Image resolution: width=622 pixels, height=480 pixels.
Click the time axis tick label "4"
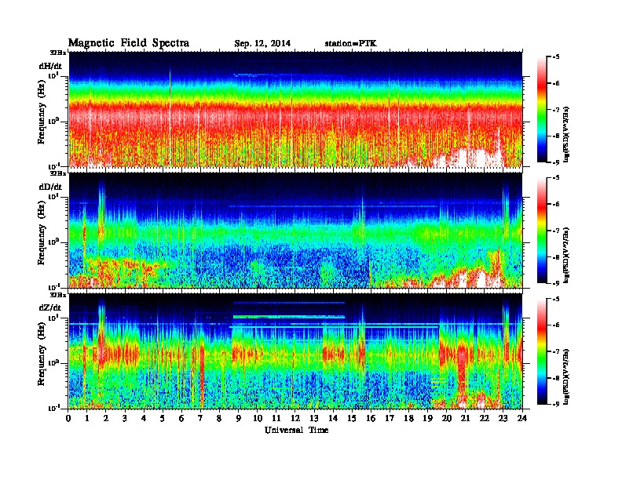144,418
